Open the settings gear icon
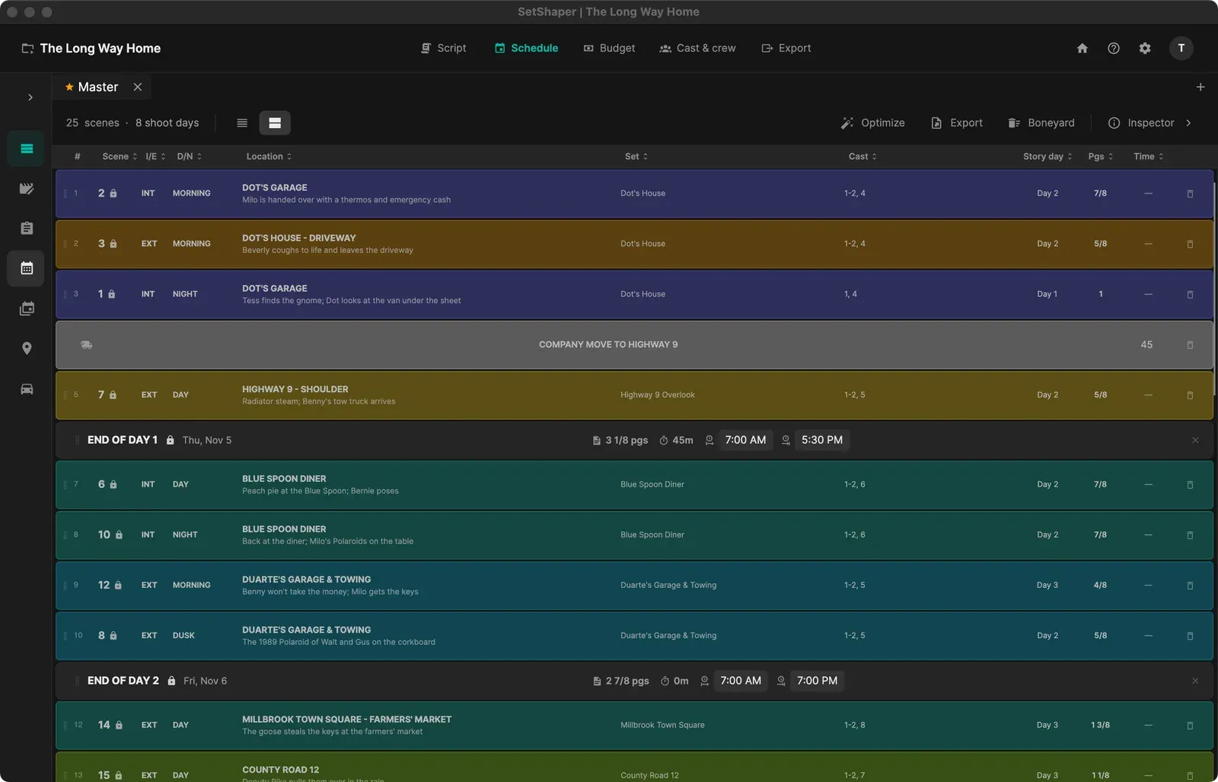 click(x=1145, y=48)
